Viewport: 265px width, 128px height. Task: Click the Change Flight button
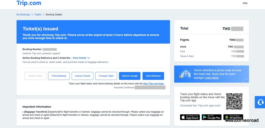[106, 76]
